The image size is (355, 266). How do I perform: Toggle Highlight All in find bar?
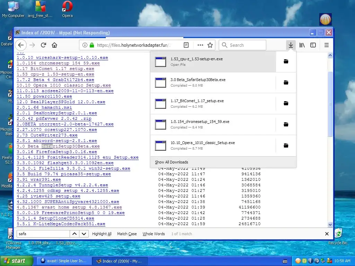[x=102, y=234]
